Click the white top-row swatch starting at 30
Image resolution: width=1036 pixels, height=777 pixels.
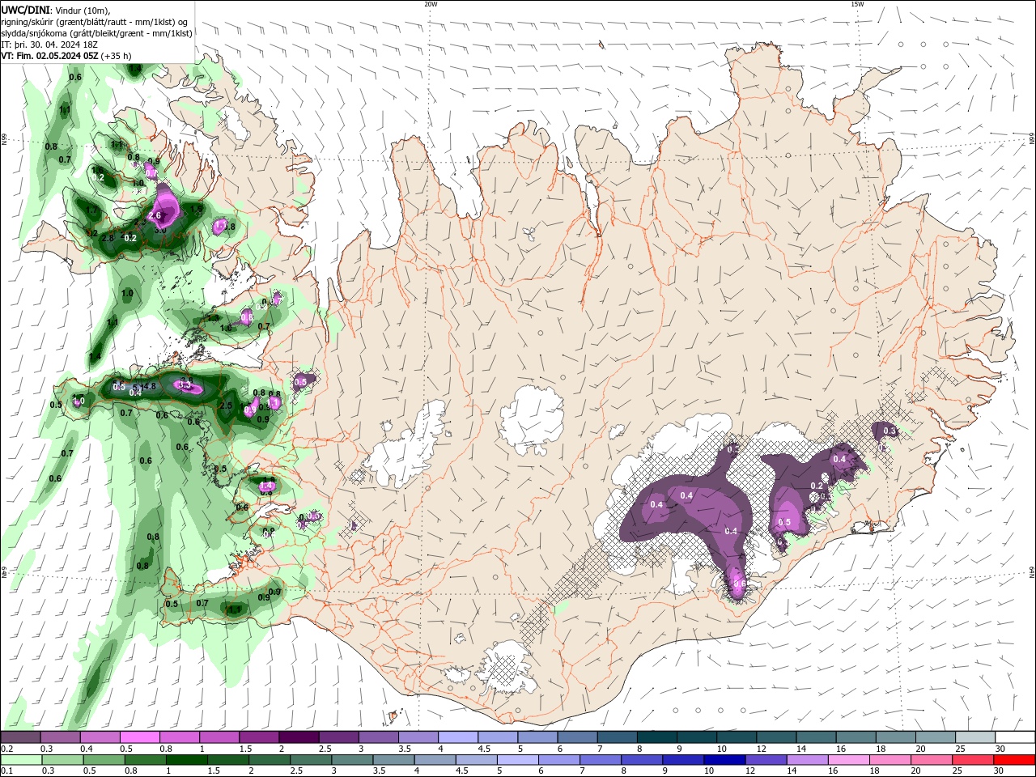(1014, 737)
